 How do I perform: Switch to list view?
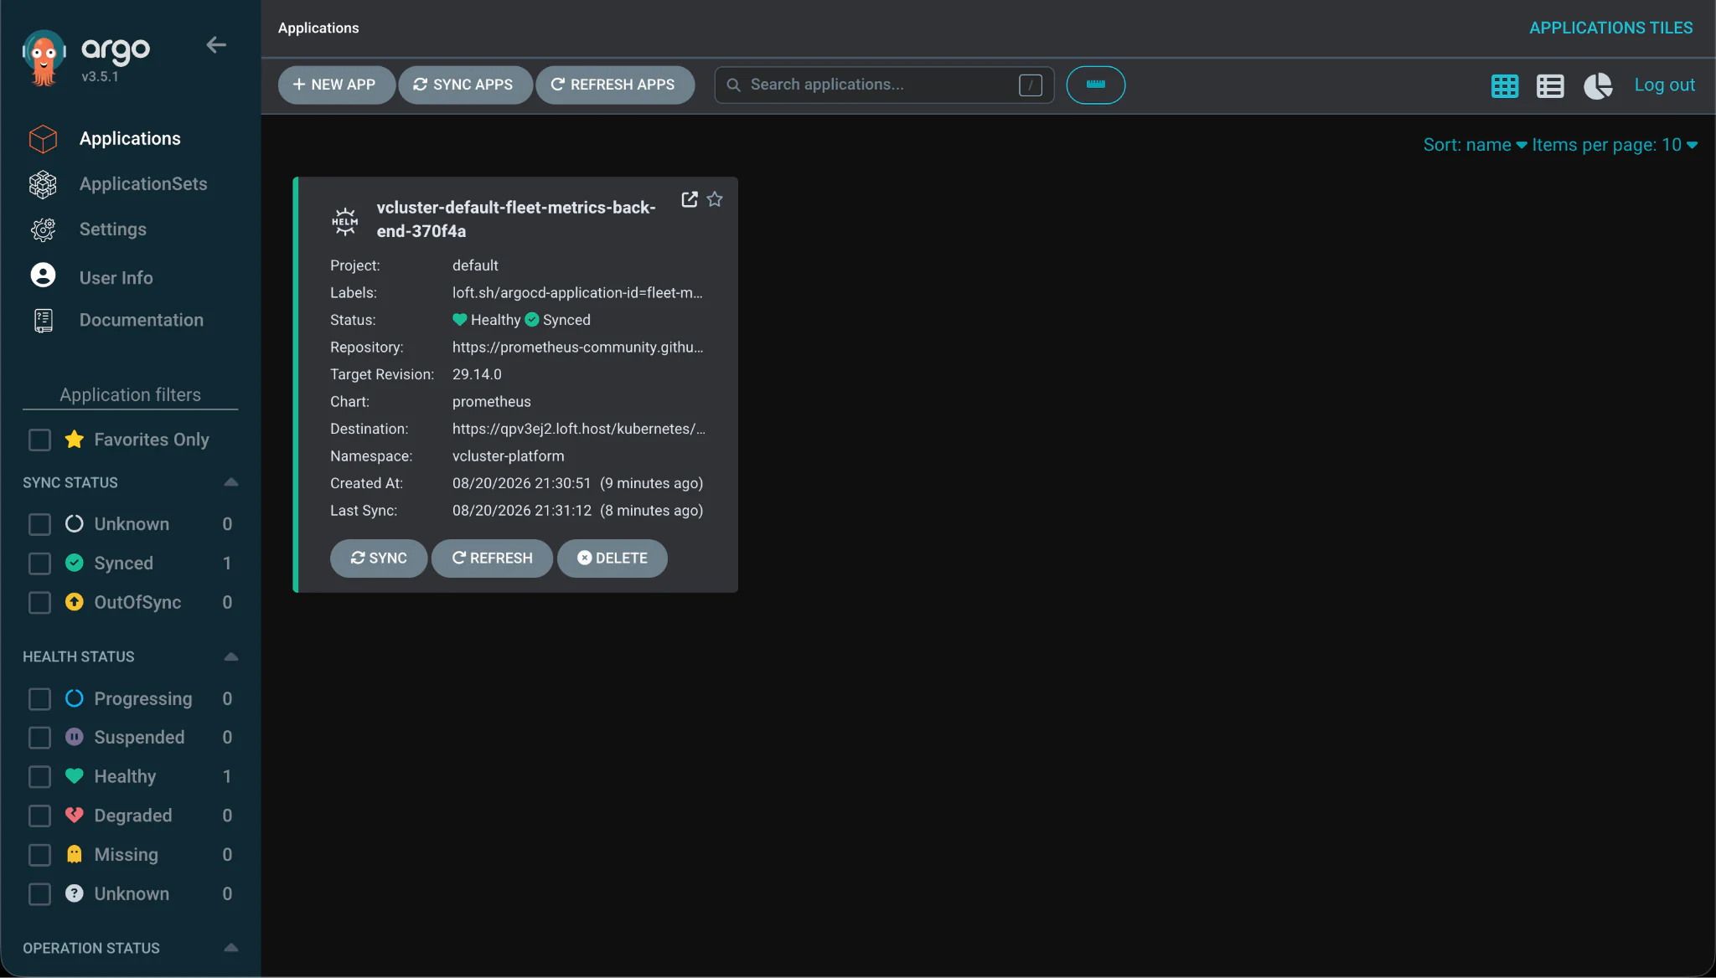1549,85
